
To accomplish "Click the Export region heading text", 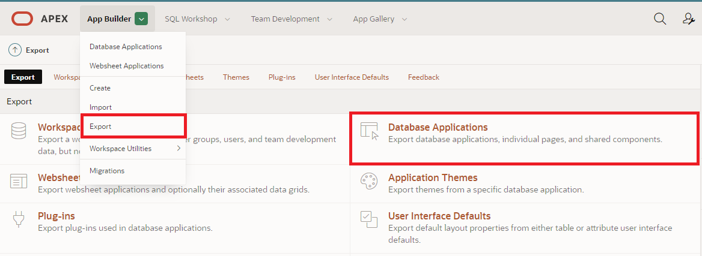I will click(x=19, y=101).
